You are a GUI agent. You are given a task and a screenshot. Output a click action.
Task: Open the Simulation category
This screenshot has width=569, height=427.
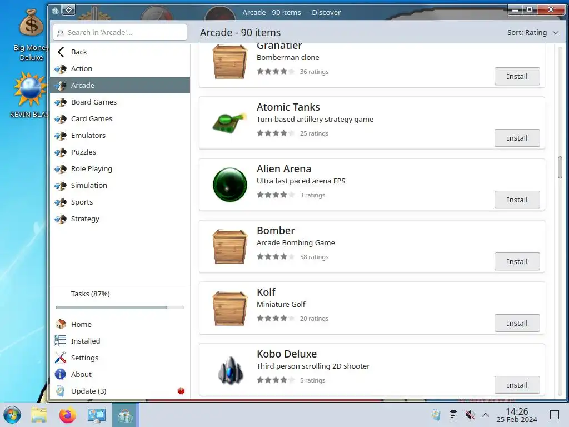point(120,186)
